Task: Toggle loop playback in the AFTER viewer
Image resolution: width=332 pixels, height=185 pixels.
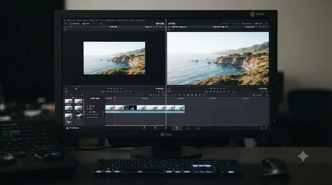Action: click(x=224, y=89)
